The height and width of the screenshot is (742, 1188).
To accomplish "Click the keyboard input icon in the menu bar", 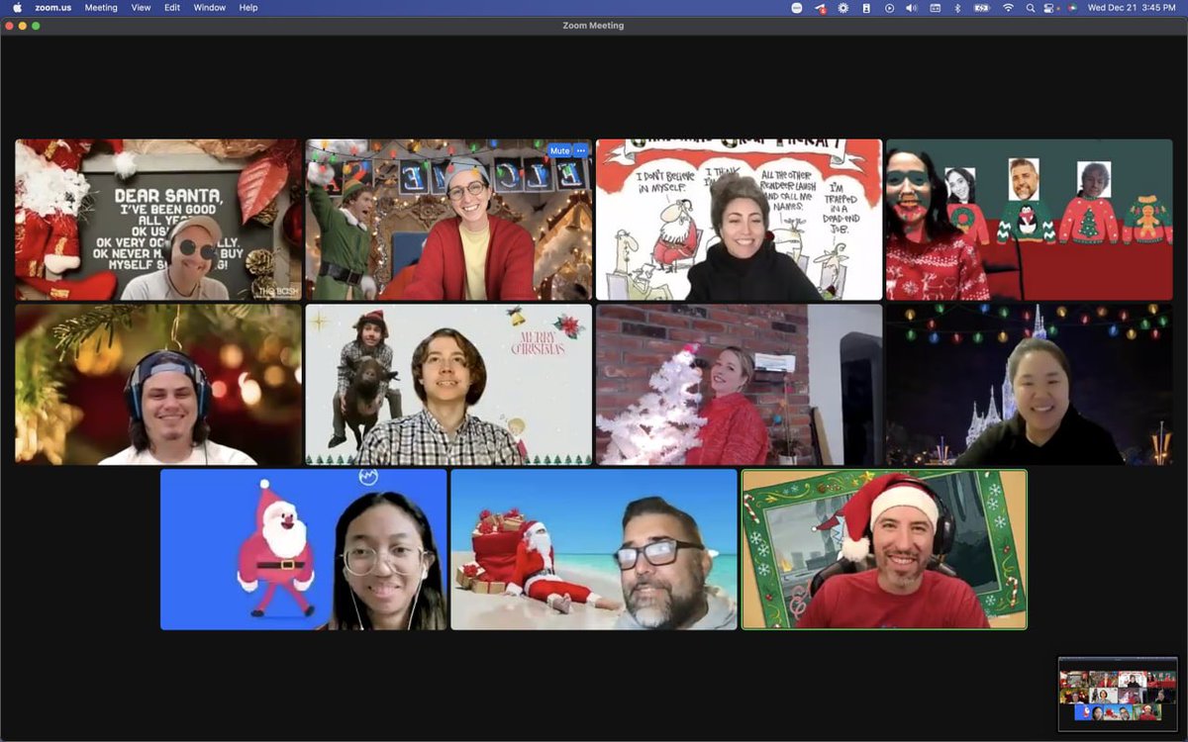I will pos(936,8).
